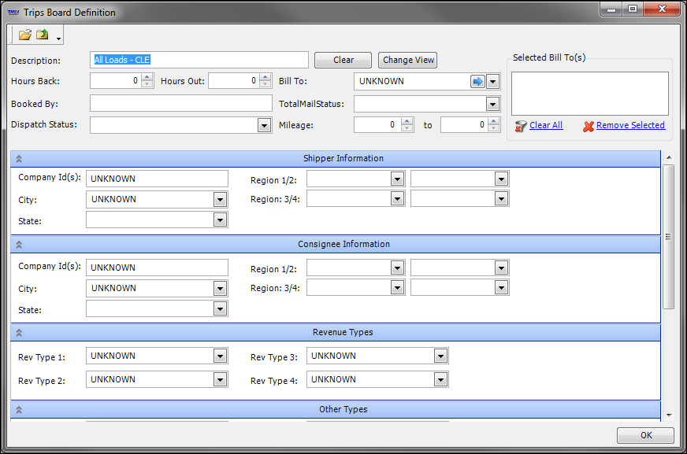
Task: Click the save folder toolbar icon
Action: [43, 35]
